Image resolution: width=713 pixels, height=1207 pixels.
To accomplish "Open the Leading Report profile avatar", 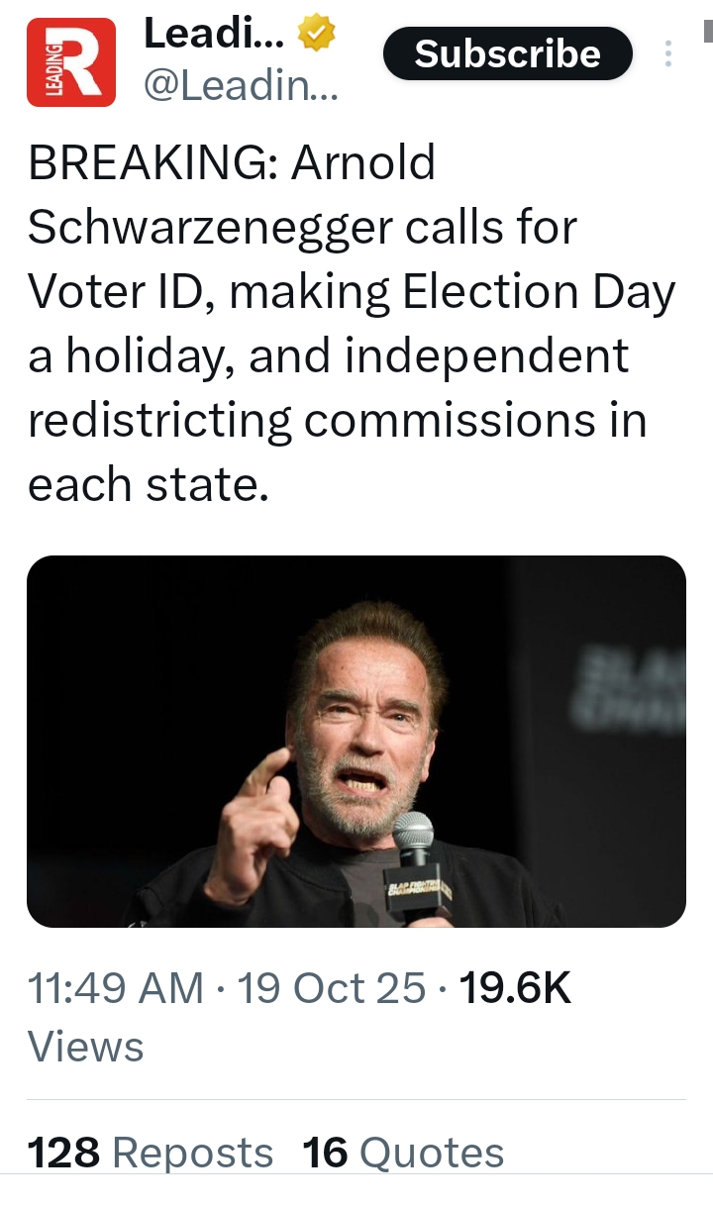I will [x=71, y=62].
